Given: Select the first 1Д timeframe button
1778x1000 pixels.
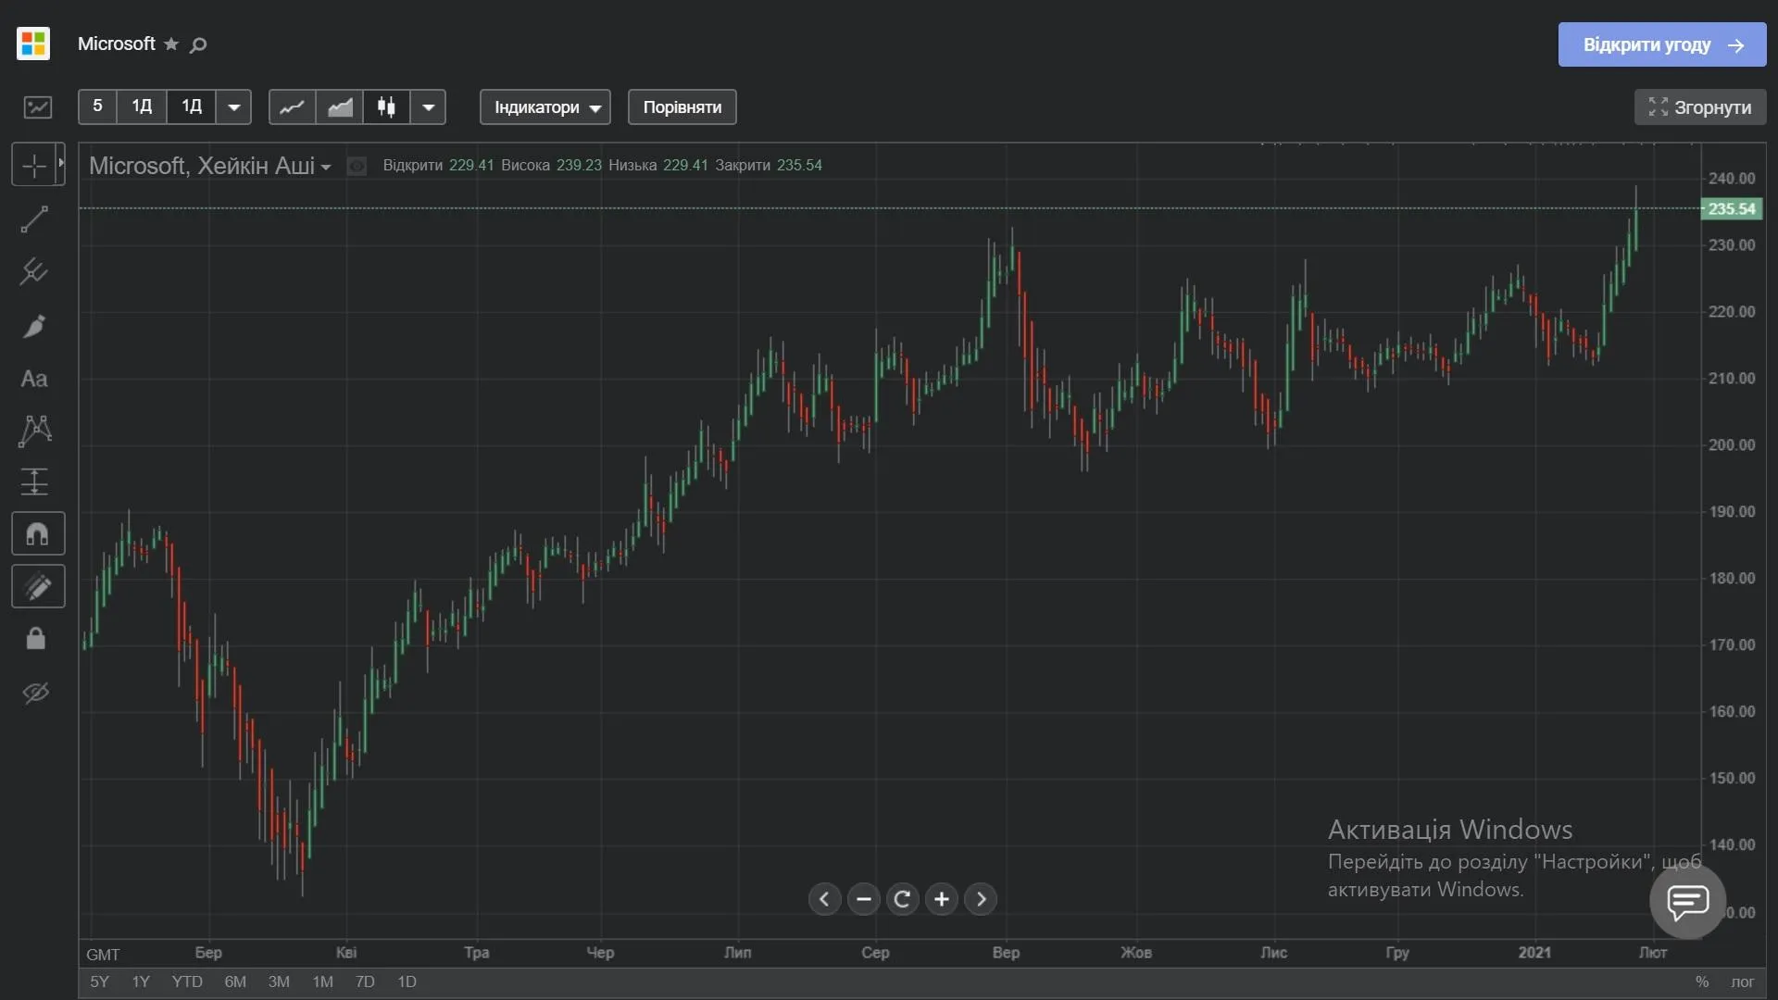Looking at the screenshot, I should (142, 106).
